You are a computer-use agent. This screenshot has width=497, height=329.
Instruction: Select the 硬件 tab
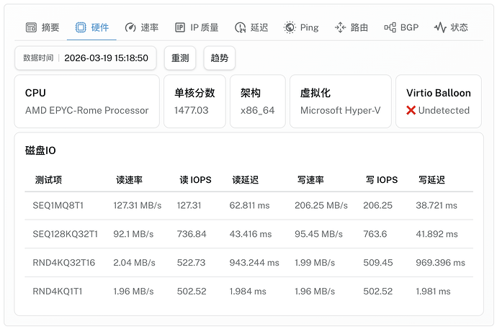tap(92, 27)
